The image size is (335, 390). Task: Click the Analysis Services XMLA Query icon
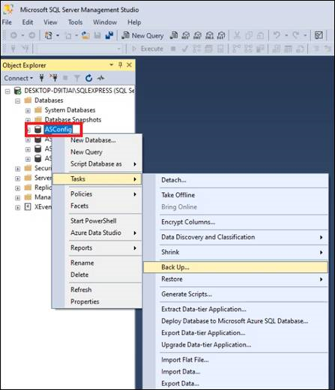pyautogui.click(x=209, y=36)
